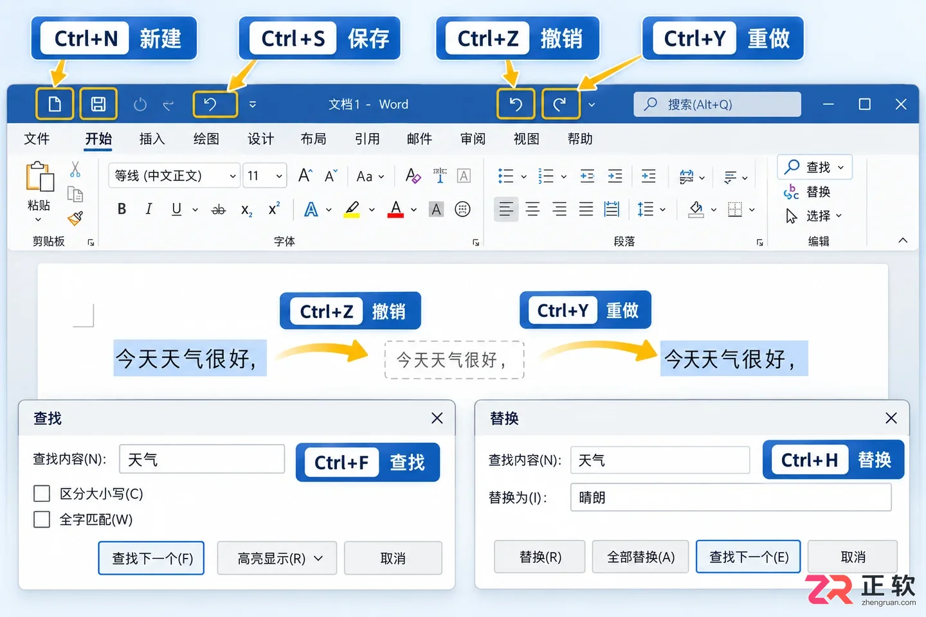
Task: Click the enclosed character 字 circle icon
Action: (462, 209)
